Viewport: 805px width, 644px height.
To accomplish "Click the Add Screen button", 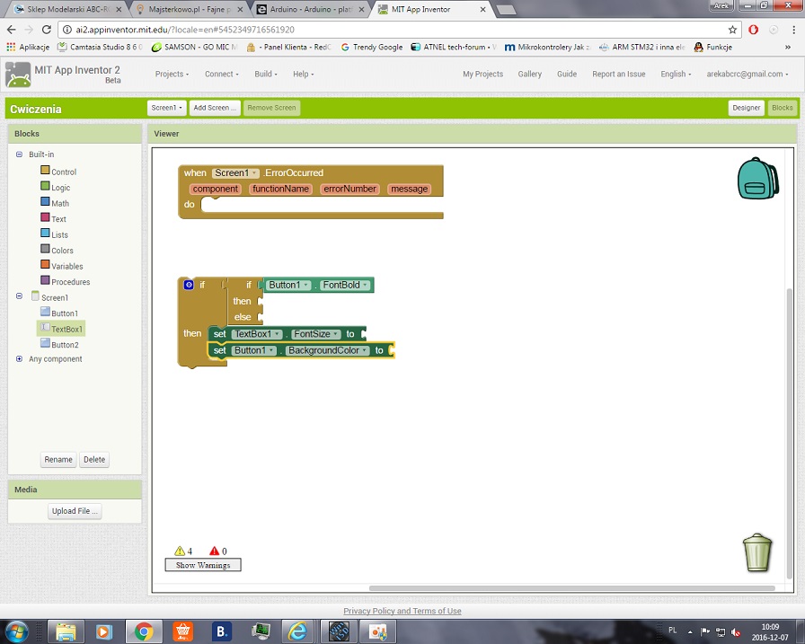I will [x=215, y=108].
